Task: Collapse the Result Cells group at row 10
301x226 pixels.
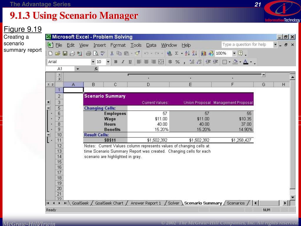Action: (49, 135)
